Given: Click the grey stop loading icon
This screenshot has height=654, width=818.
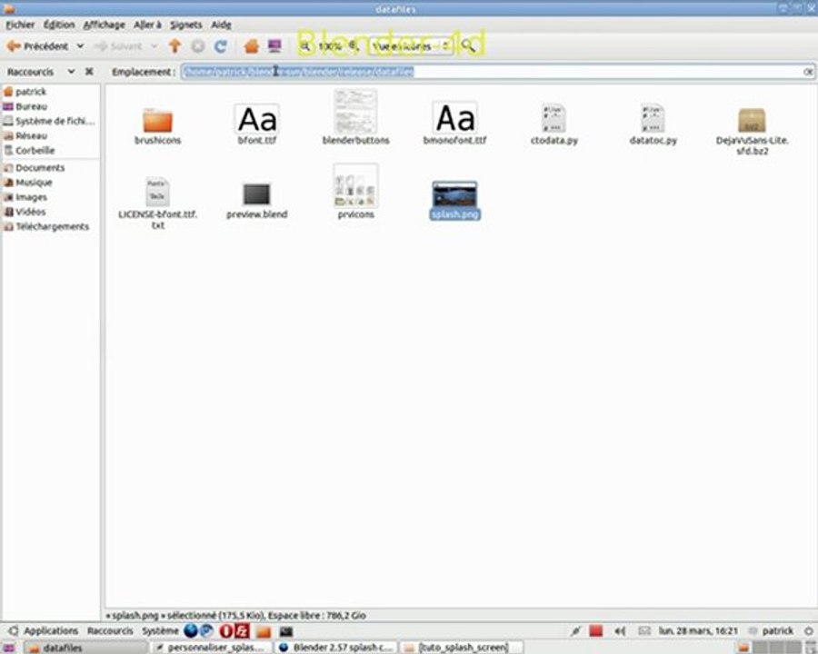Looking at the screenshot, I should pyautogui.click(x=198, y=46).
